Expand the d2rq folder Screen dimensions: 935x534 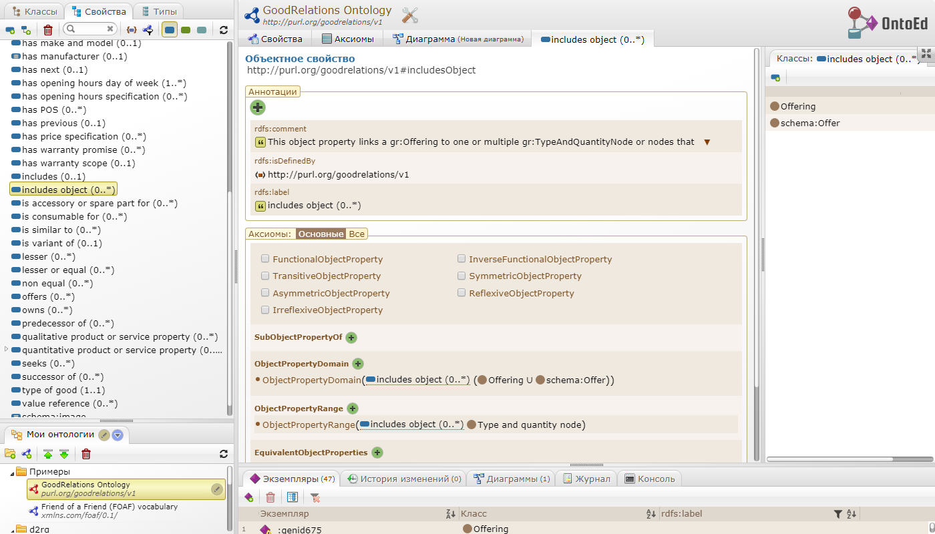tap(11, 530)
